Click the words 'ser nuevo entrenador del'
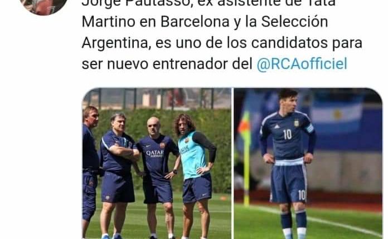Image resolution: width=388 pixels, height=239 pixels. (x=167, y=64)
